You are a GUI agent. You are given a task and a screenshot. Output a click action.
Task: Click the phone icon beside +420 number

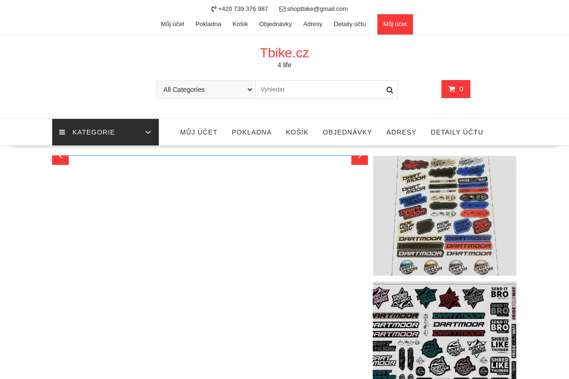coord(214,9)
